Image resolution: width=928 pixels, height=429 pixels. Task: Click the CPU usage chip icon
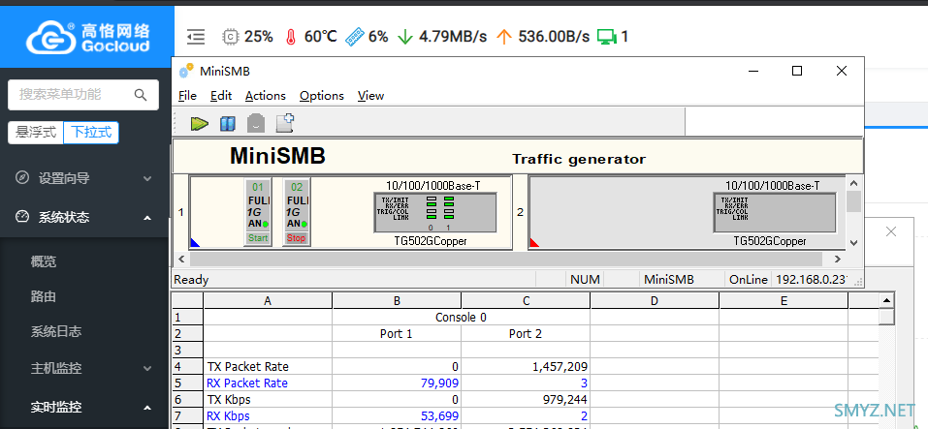coord(230,37)
